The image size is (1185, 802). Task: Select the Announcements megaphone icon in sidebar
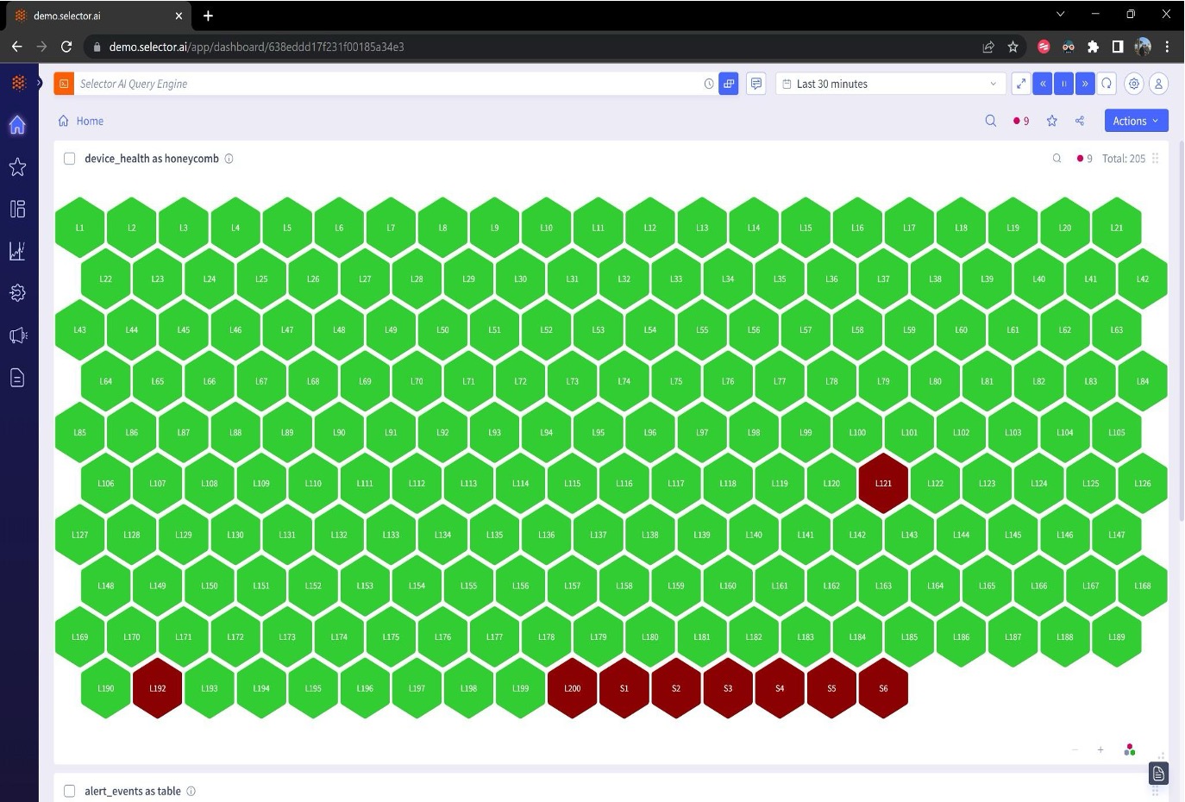click(17, 335)
